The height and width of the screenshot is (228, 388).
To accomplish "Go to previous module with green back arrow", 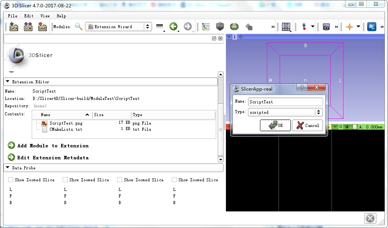I will [x=174, y=26].
